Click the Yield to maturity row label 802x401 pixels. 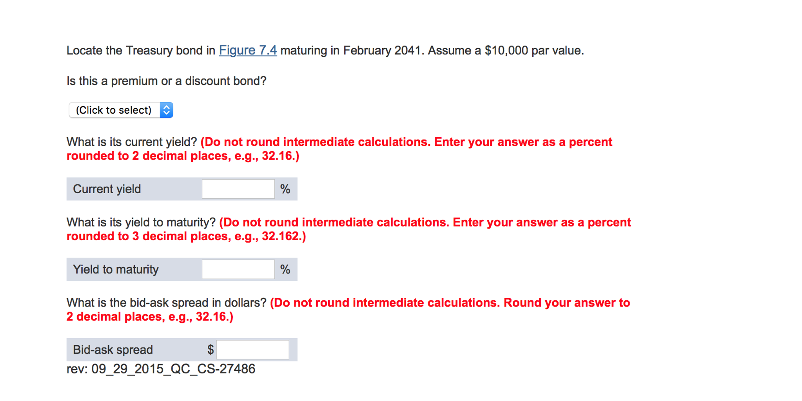coord(116,270)
